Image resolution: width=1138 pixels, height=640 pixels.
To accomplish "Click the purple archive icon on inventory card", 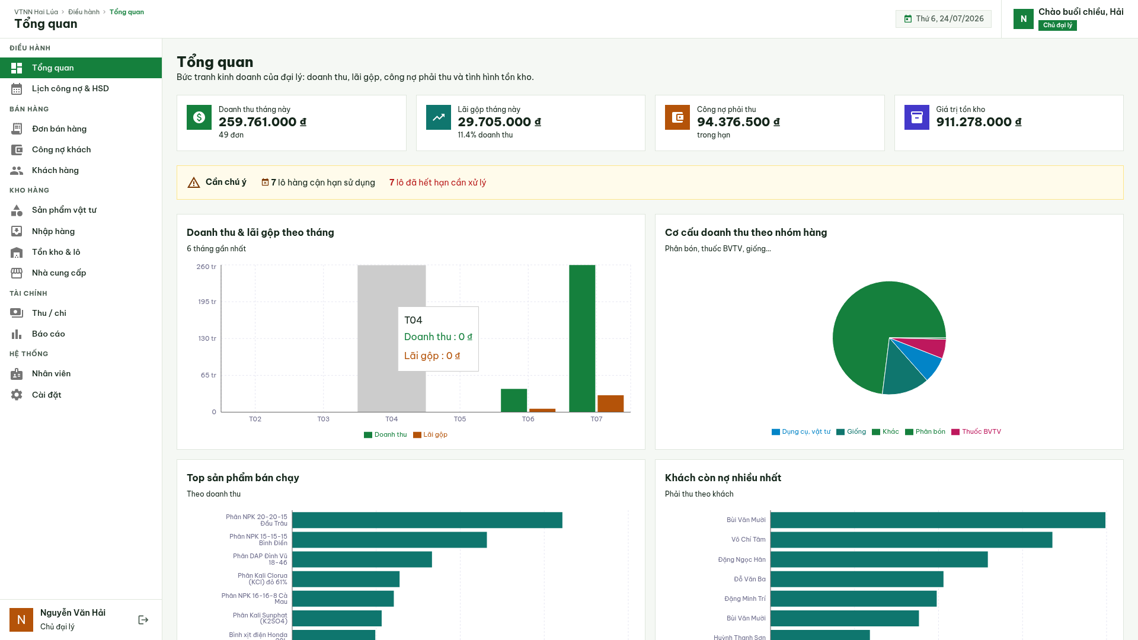I will [x=917, y=117].
